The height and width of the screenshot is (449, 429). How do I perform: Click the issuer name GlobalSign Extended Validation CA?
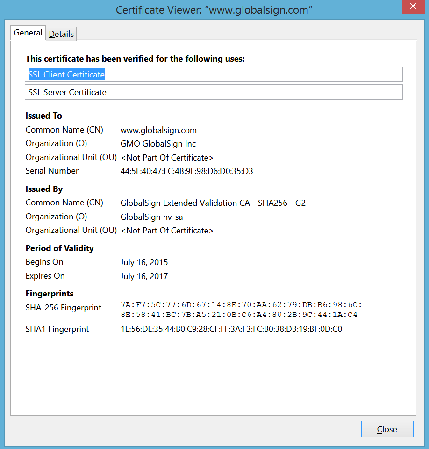[213, 203]
